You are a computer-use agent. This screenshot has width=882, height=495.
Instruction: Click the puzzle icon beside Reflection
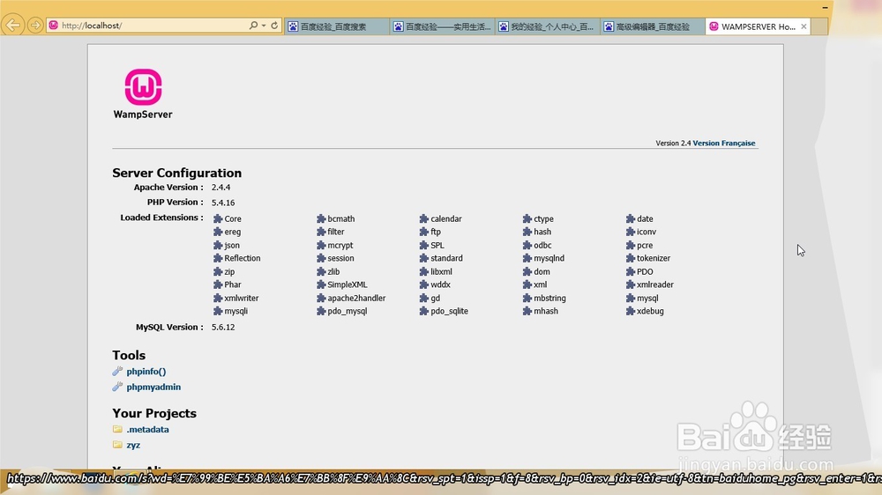pyautogui.click(x=218, y=258)
